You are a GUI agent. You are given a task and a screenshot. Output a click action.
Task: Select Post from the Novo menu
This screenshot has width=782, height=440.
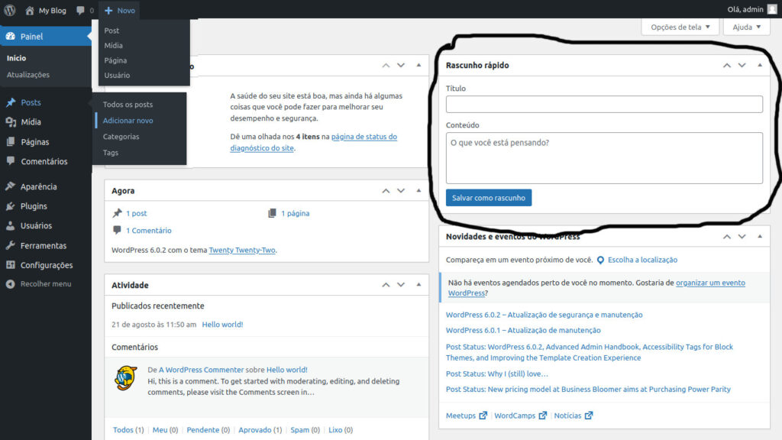click(x=111, y=30)
